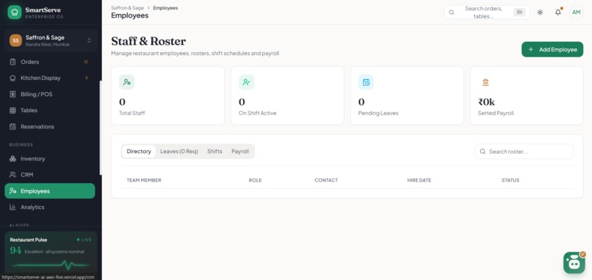
Task: Click the HIRE DATE column header
Action: point(419,180)
